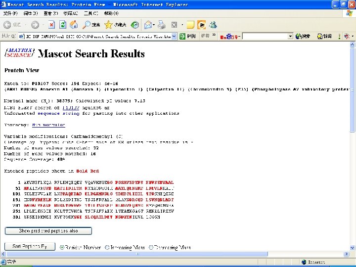The width and height of the screenshot is (356, 267).
Task: Click sequence row starting at residue 301
Action: [86, 217]
